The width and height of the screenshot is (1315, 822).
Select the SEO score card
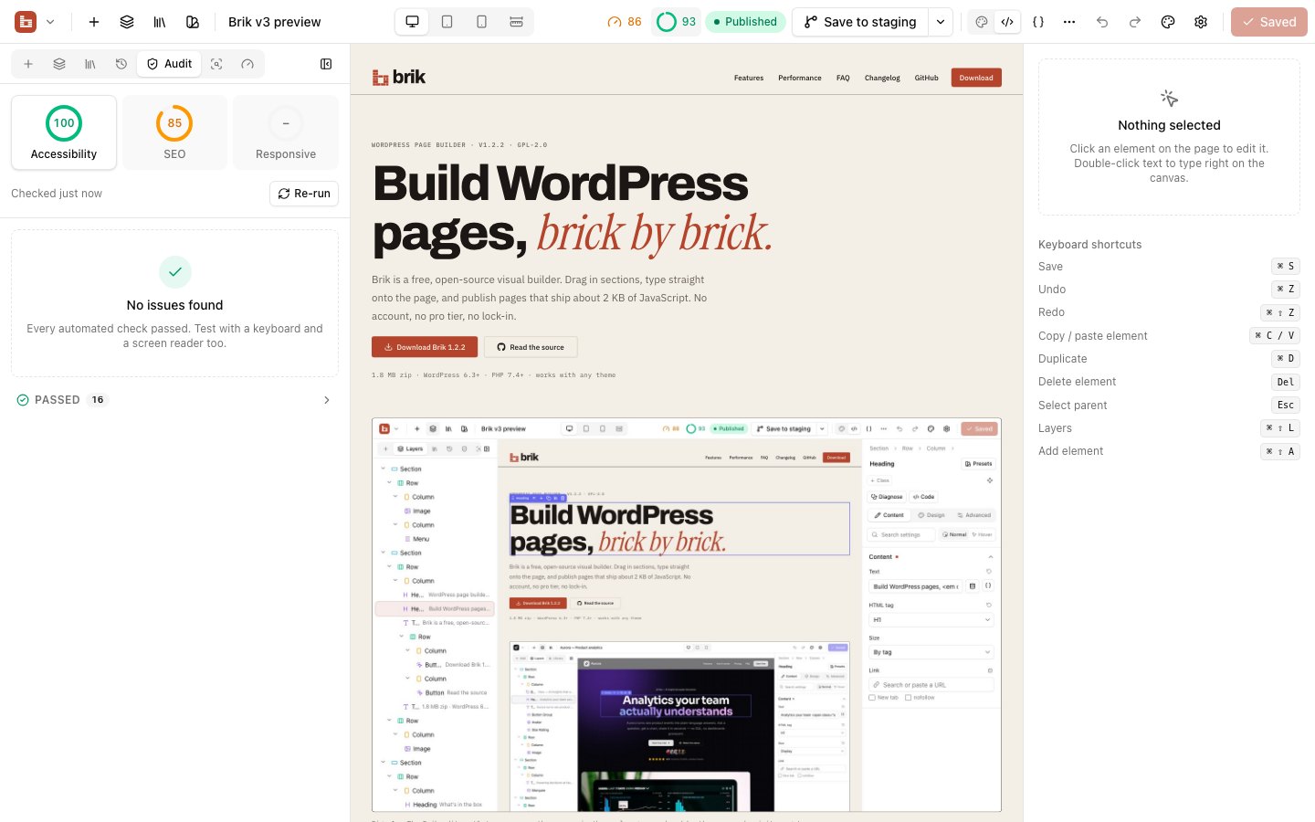click(x=174, y=132)
